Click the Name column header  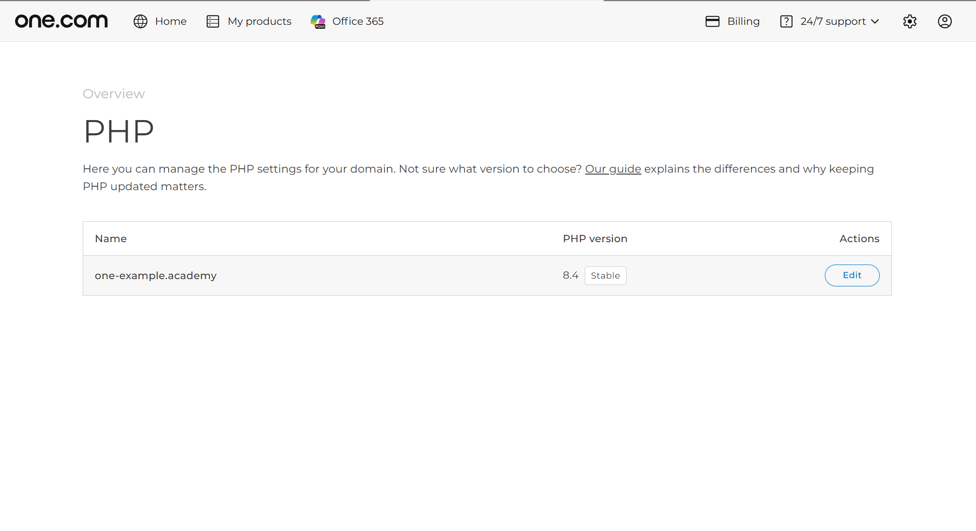pyautogui.click(x=111, y=239)
